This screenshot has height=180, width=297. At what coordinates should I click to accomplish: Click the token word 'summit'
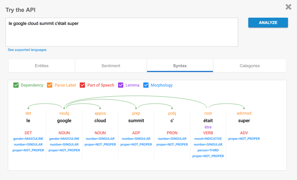(136, 121)
